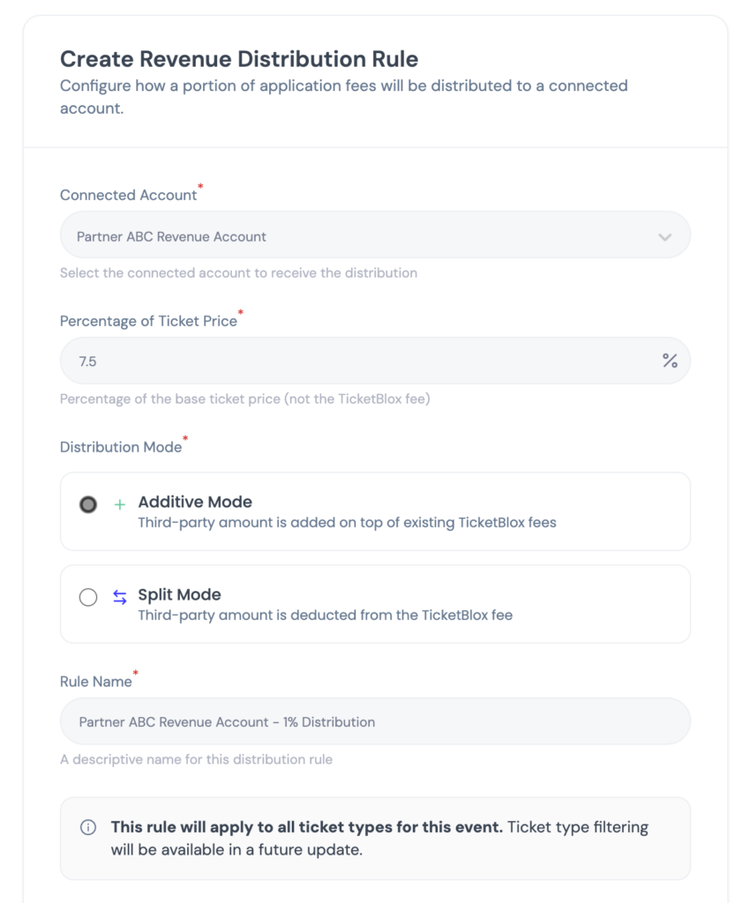Click the chevron in Connected Account dropdown
Screen dimensions: 742x903
tap(664, 236)
